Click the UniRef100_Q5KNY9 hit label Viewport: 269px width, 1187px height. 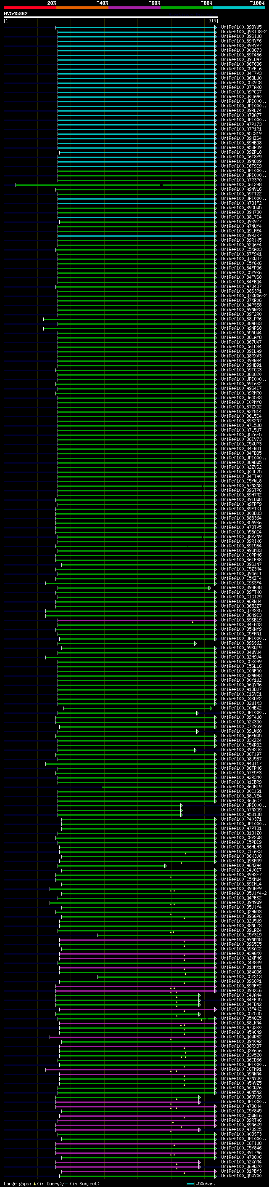241,630
